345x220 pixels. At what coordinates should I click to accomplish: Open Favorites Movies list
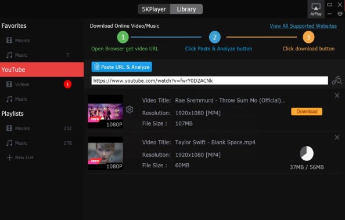[x=42, y=41]
